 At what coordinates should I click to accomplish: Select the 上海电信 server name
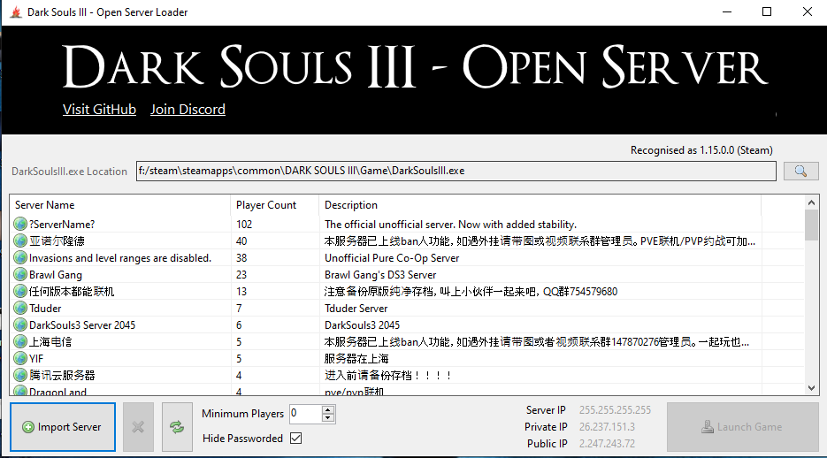tap(50, 342)
